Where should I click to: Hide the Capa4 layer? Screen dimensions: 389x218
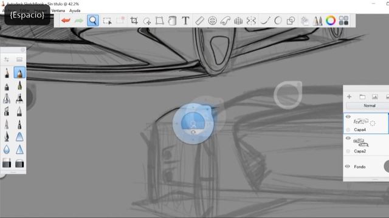348,117
